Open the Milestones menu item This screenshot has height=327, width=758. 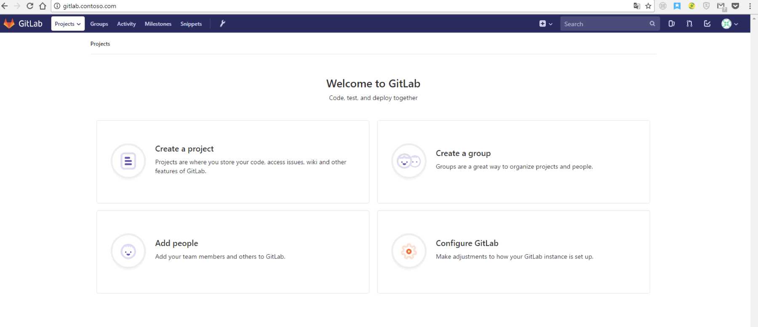158,24
